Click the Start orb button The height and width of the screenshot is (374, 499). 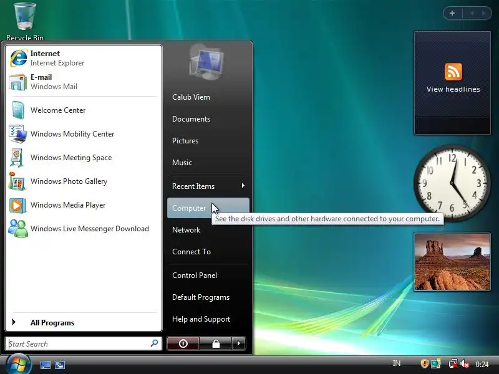coord(19,364)
